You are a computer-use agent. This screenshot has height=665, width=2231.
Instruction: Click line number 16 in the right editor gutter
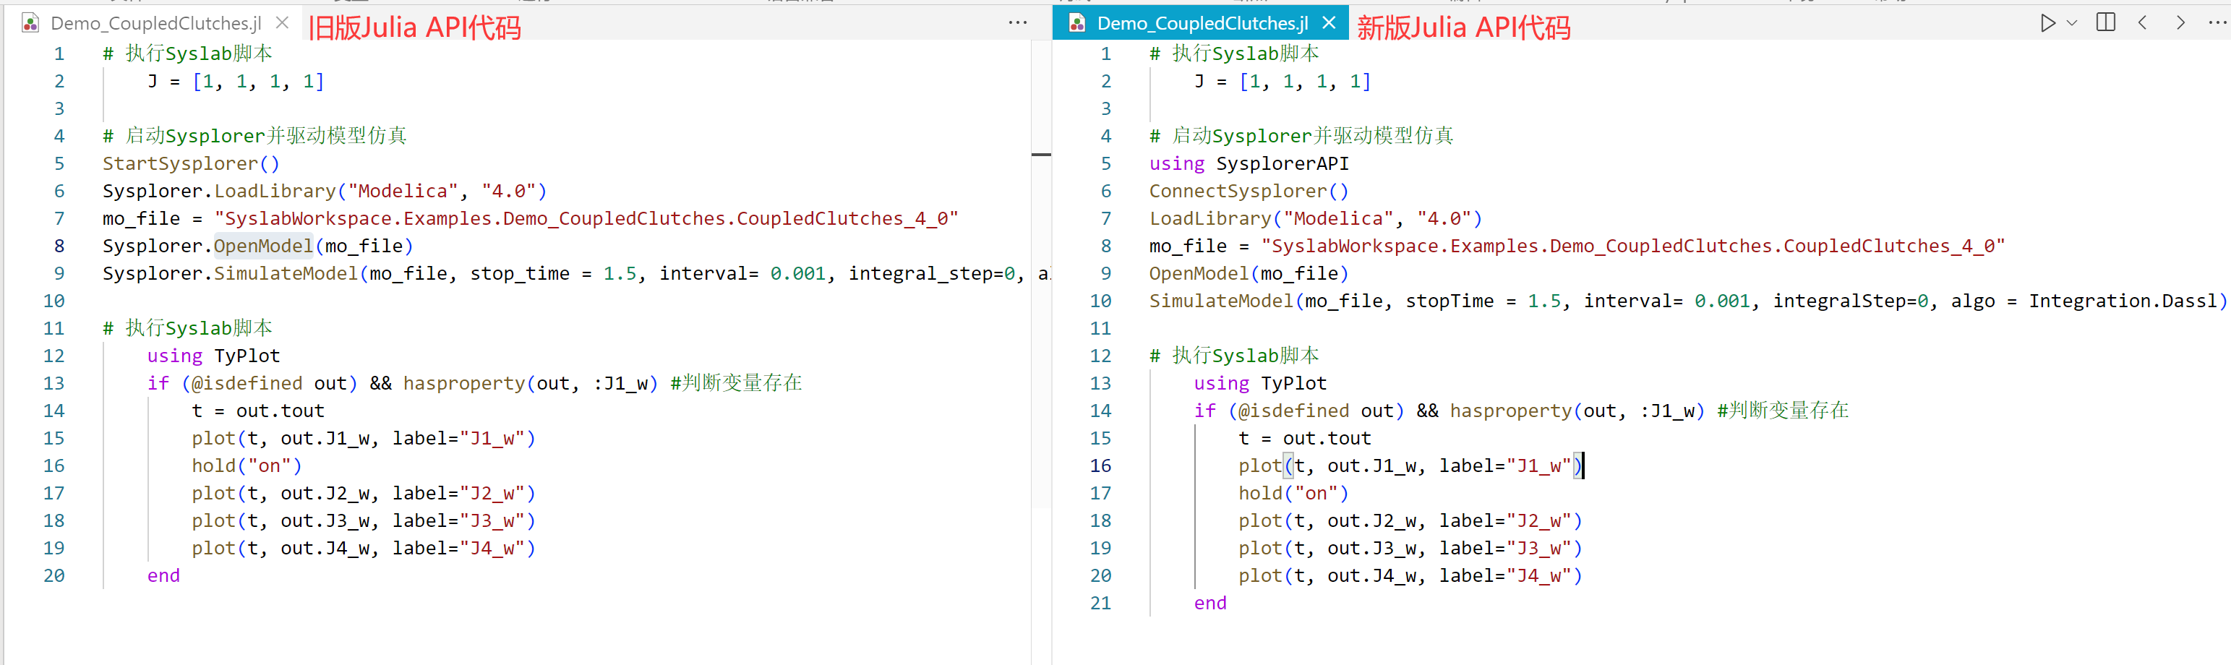(x=1100, y=465)
